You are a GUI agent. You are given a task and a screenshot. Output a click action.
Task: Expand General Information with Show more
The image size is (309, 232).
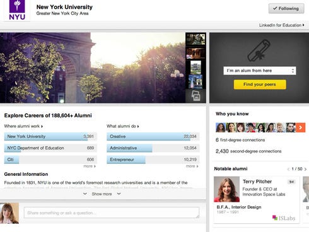click(x=102, y=194)
